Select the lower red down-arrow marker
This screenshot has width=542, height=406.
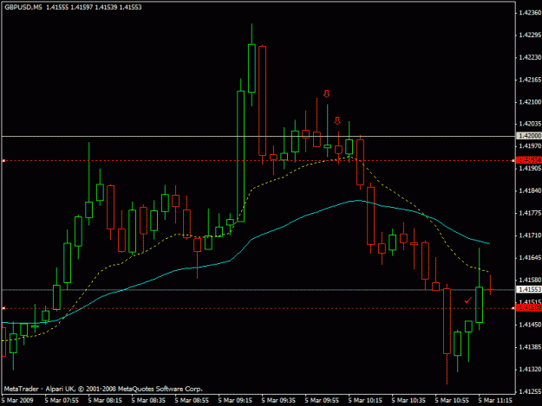[x=337, y=120]
